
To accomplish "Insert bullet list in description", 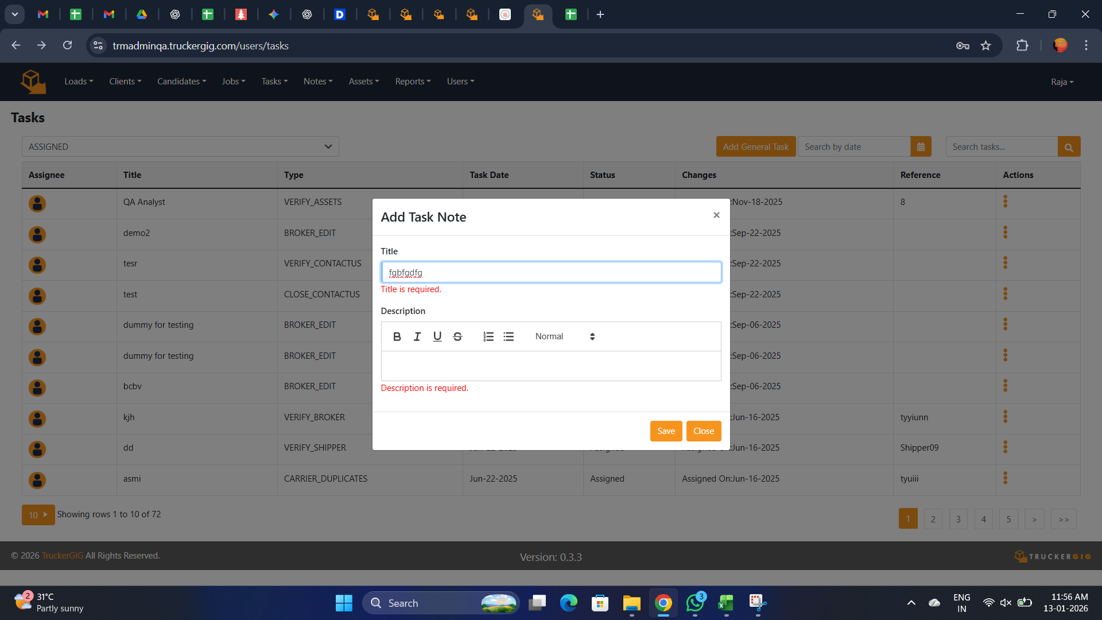I will 509,336.
